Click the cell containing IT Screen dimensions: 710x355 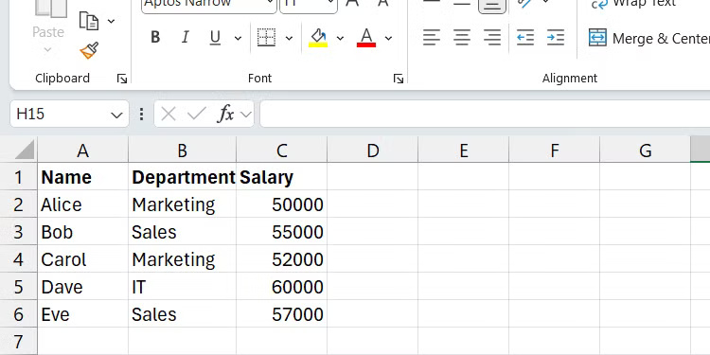click(182, 287)
